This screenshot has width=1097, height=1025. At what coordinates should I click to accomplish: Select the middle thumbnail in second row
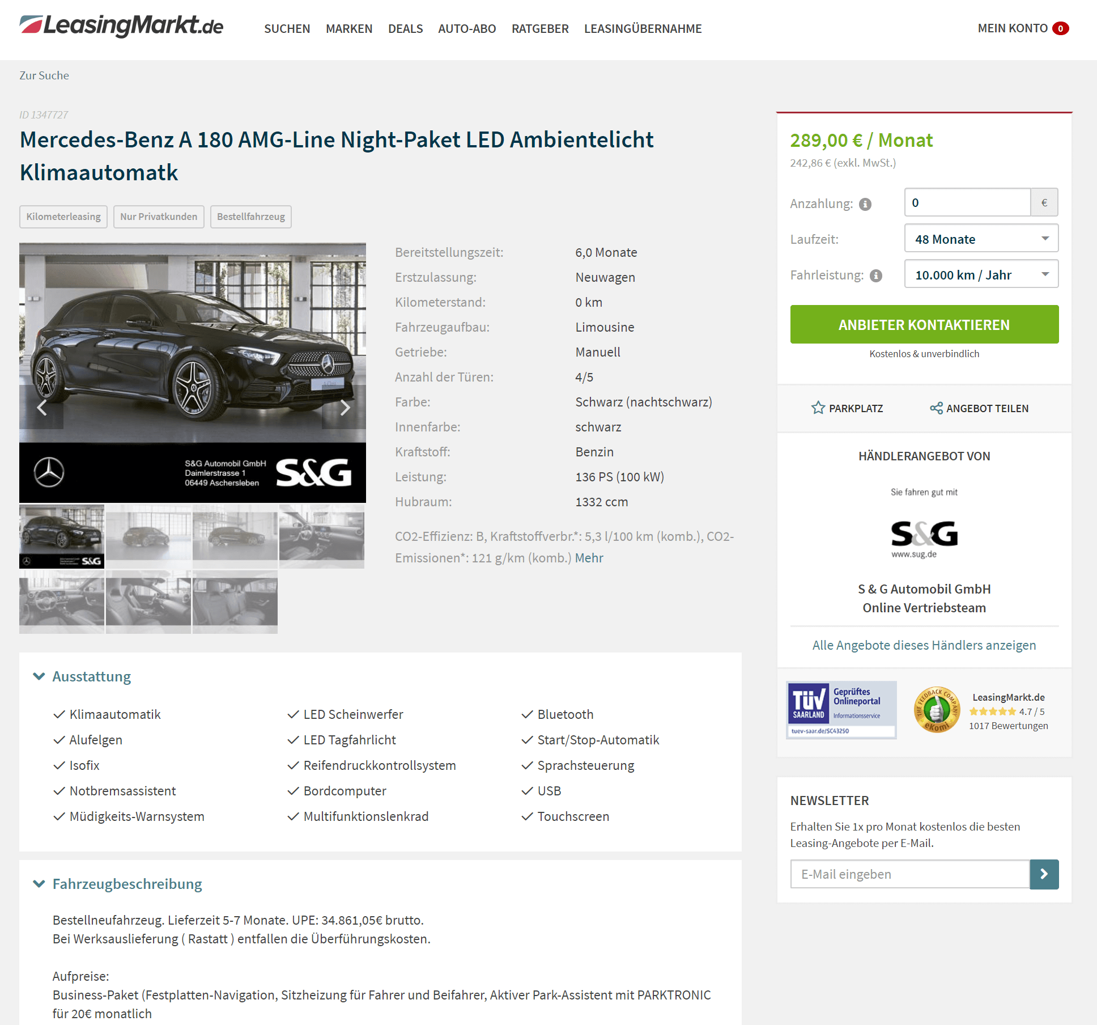pos(148,602)
